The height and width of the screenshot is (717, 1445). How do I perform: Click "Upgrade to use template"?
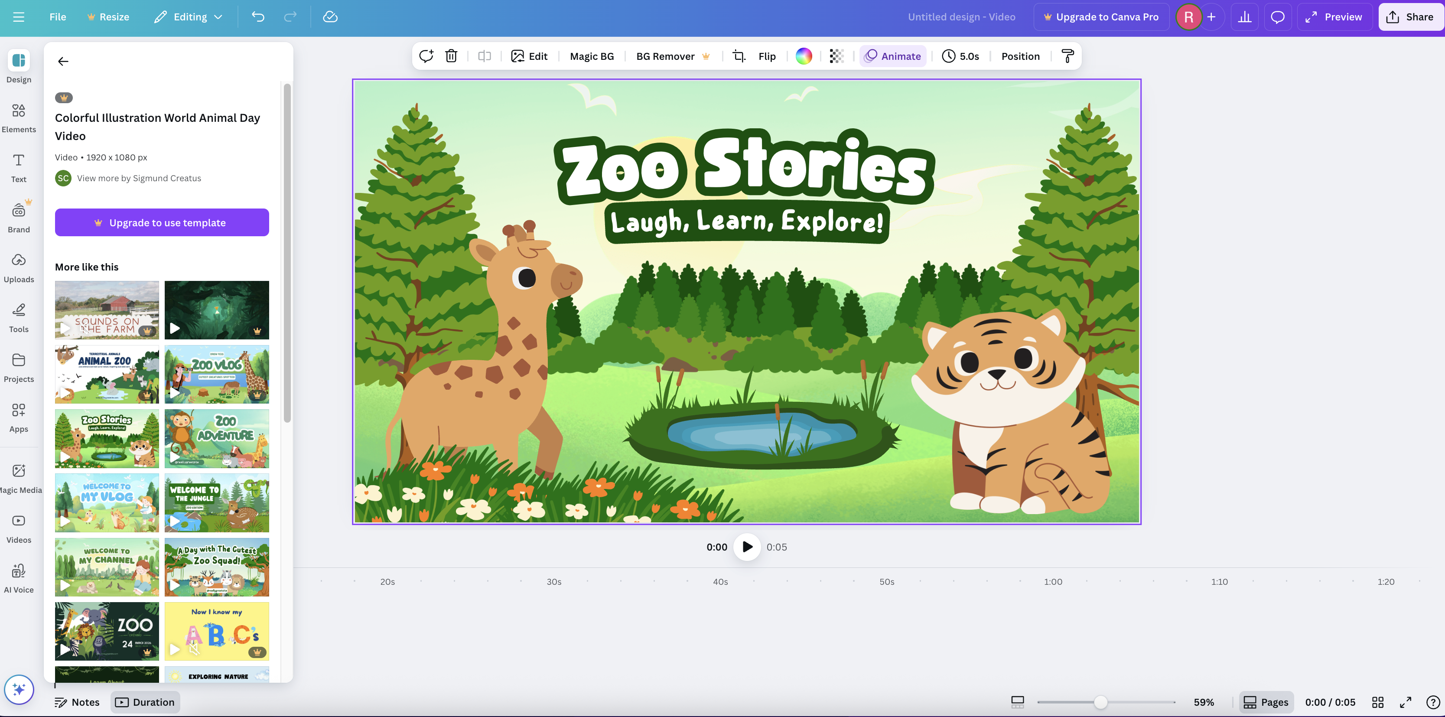click(x=162, y=222)
